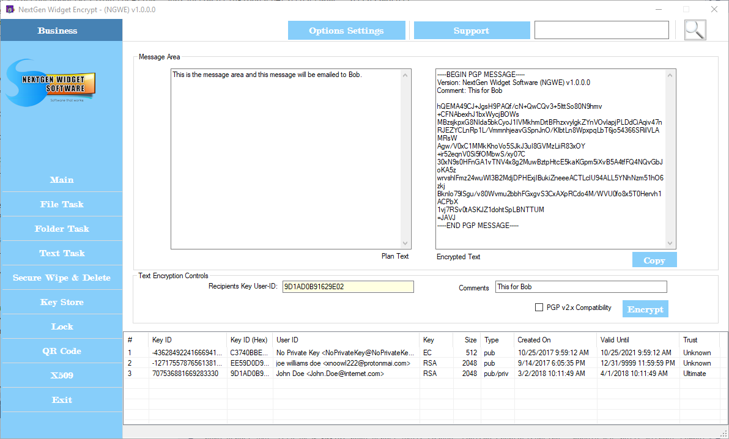
Task: Focus the search box at the top
Action: pyautogui.click(x=602, y=30)
